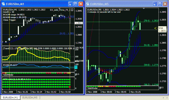Image resolution: width=169 pixels, height=100 pixels.
Task: Click the (76.4) - 1.2833 Fibonacci label on M5
Action: pyautogui.click(x=151, y=21)
